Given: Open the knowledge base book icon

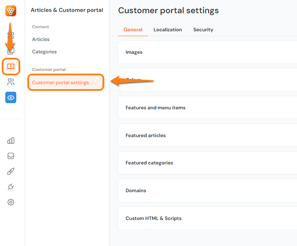Looking at the screenshot, I should (x=11, y=67).
